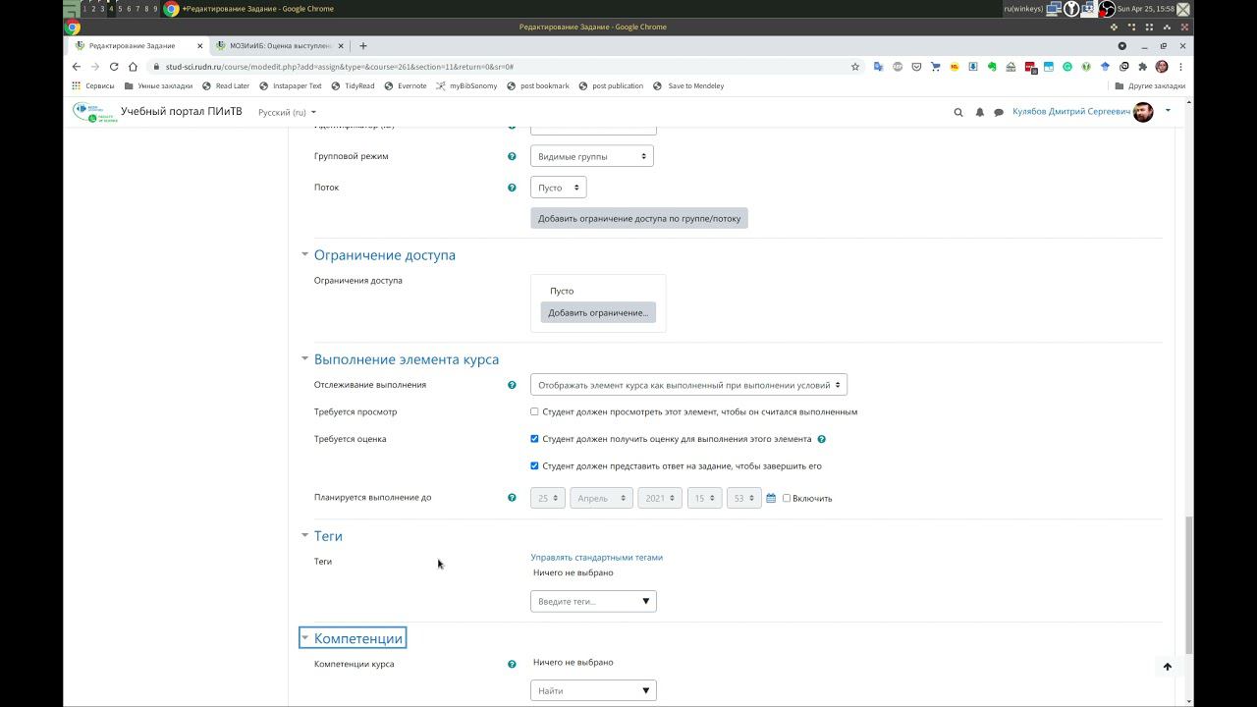Open the year dropdown showing 2021
Screen dimensions: 1257x707
click(x=660, y=498)
